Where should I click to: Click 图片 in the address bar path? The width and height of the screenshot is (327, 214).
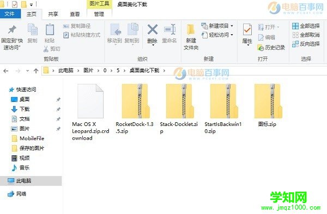[88, 71]
